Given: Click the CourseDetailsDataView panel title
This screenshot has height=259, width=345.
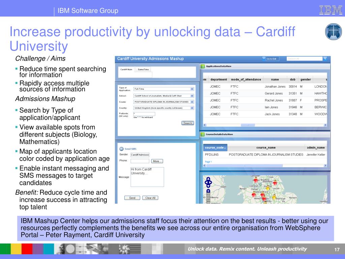Looking at the screenshot, I should (x=219, y=134).
